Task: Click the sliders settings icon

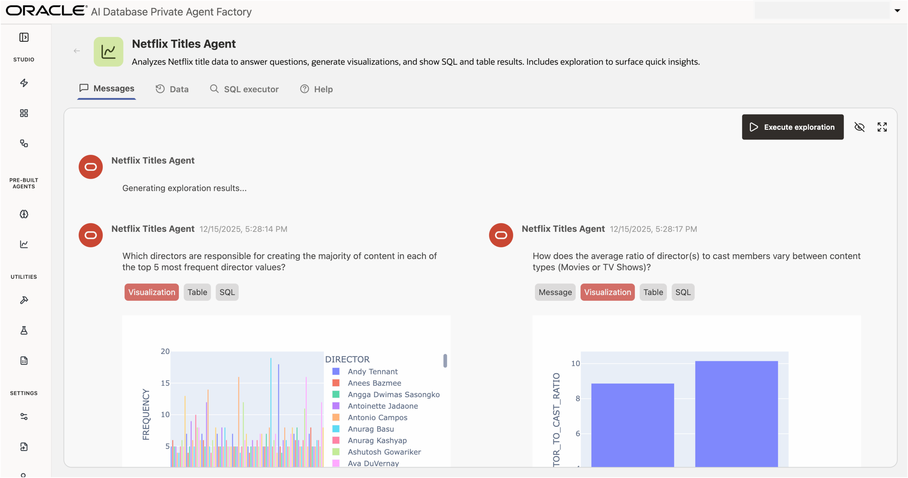Action: pyautogui.click(x=24, y=417)
